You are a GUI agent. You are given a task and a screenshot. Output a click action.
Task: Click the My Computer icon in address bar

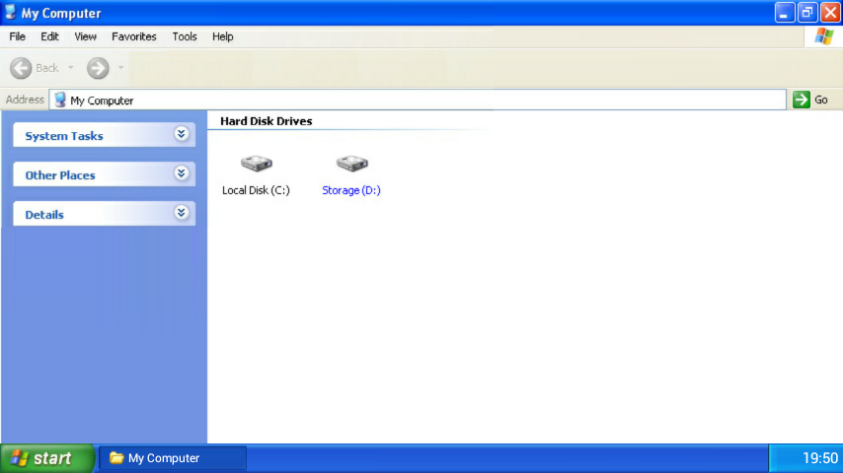click(60, 100)
